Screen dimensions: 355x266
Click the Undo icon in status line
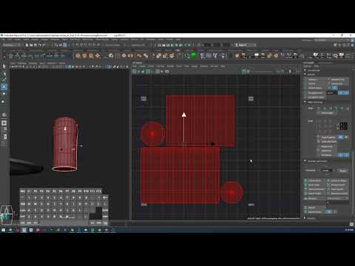tap(40, 45)
